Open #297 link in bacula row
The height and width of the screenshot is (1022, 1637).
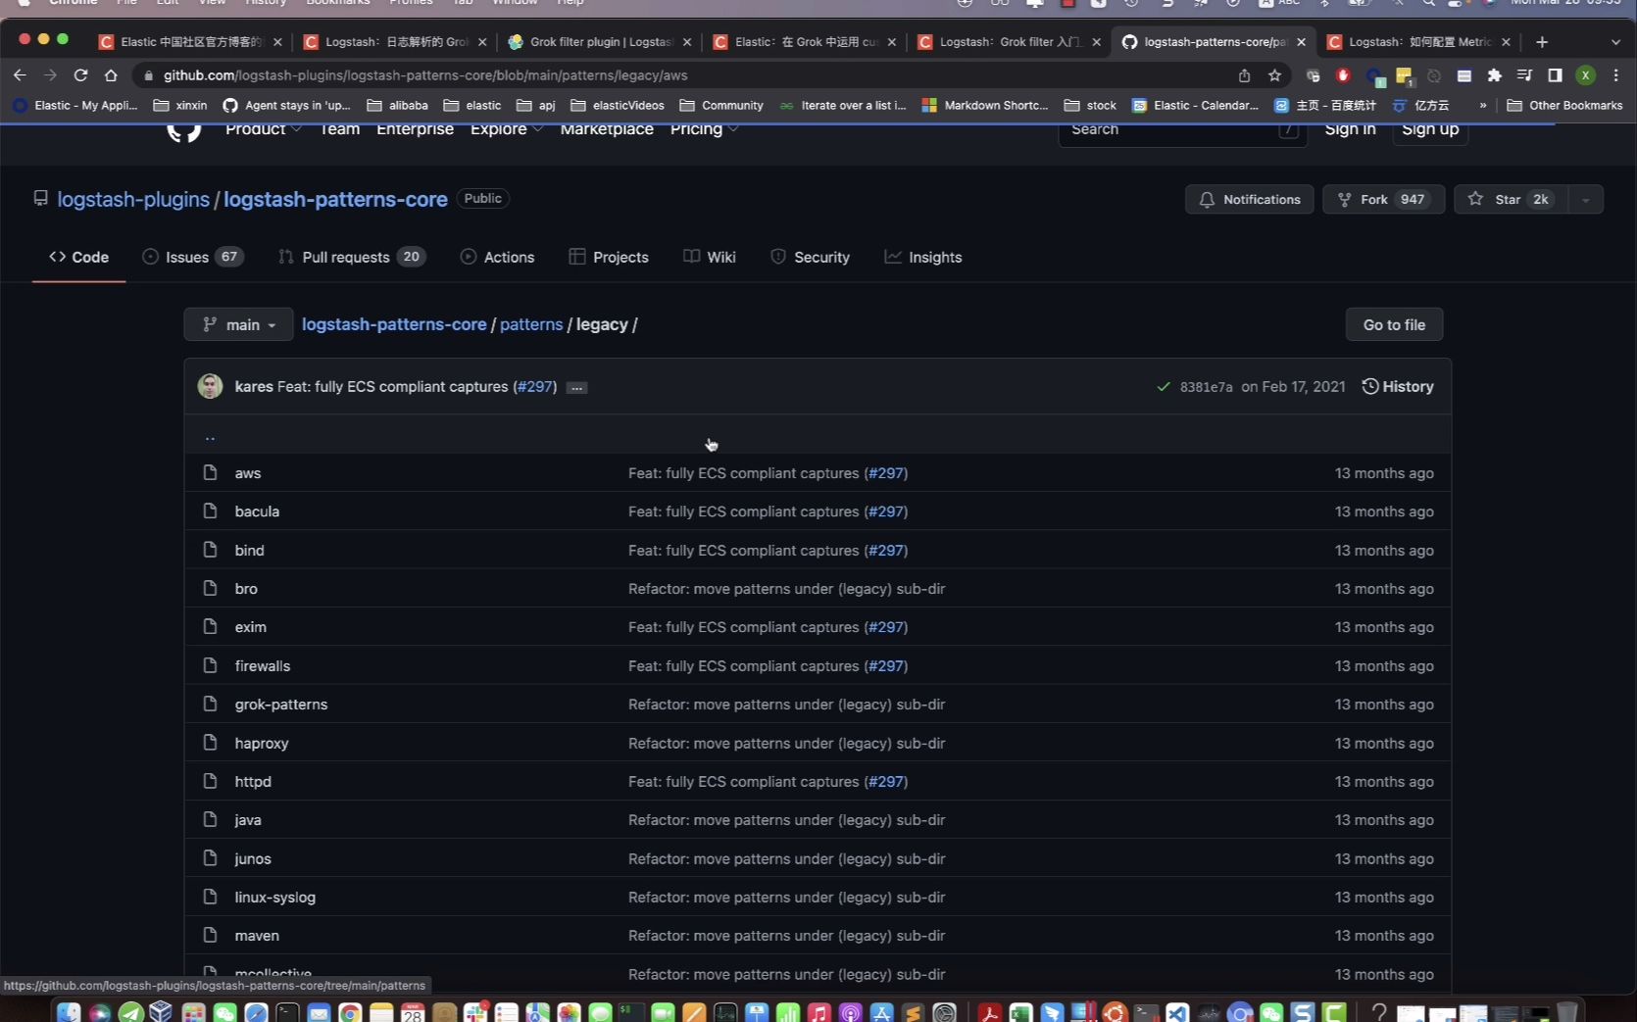[886, 511]
